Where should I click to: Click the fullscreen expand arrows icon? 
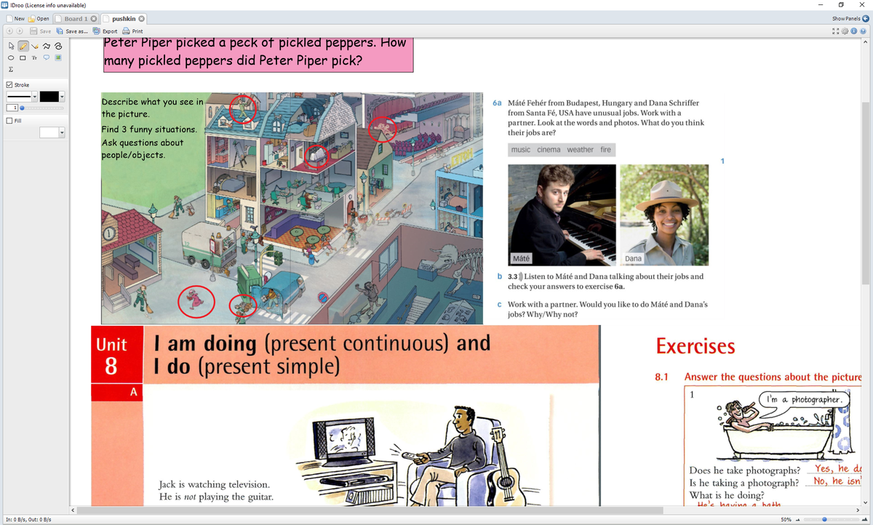[837, 31]
